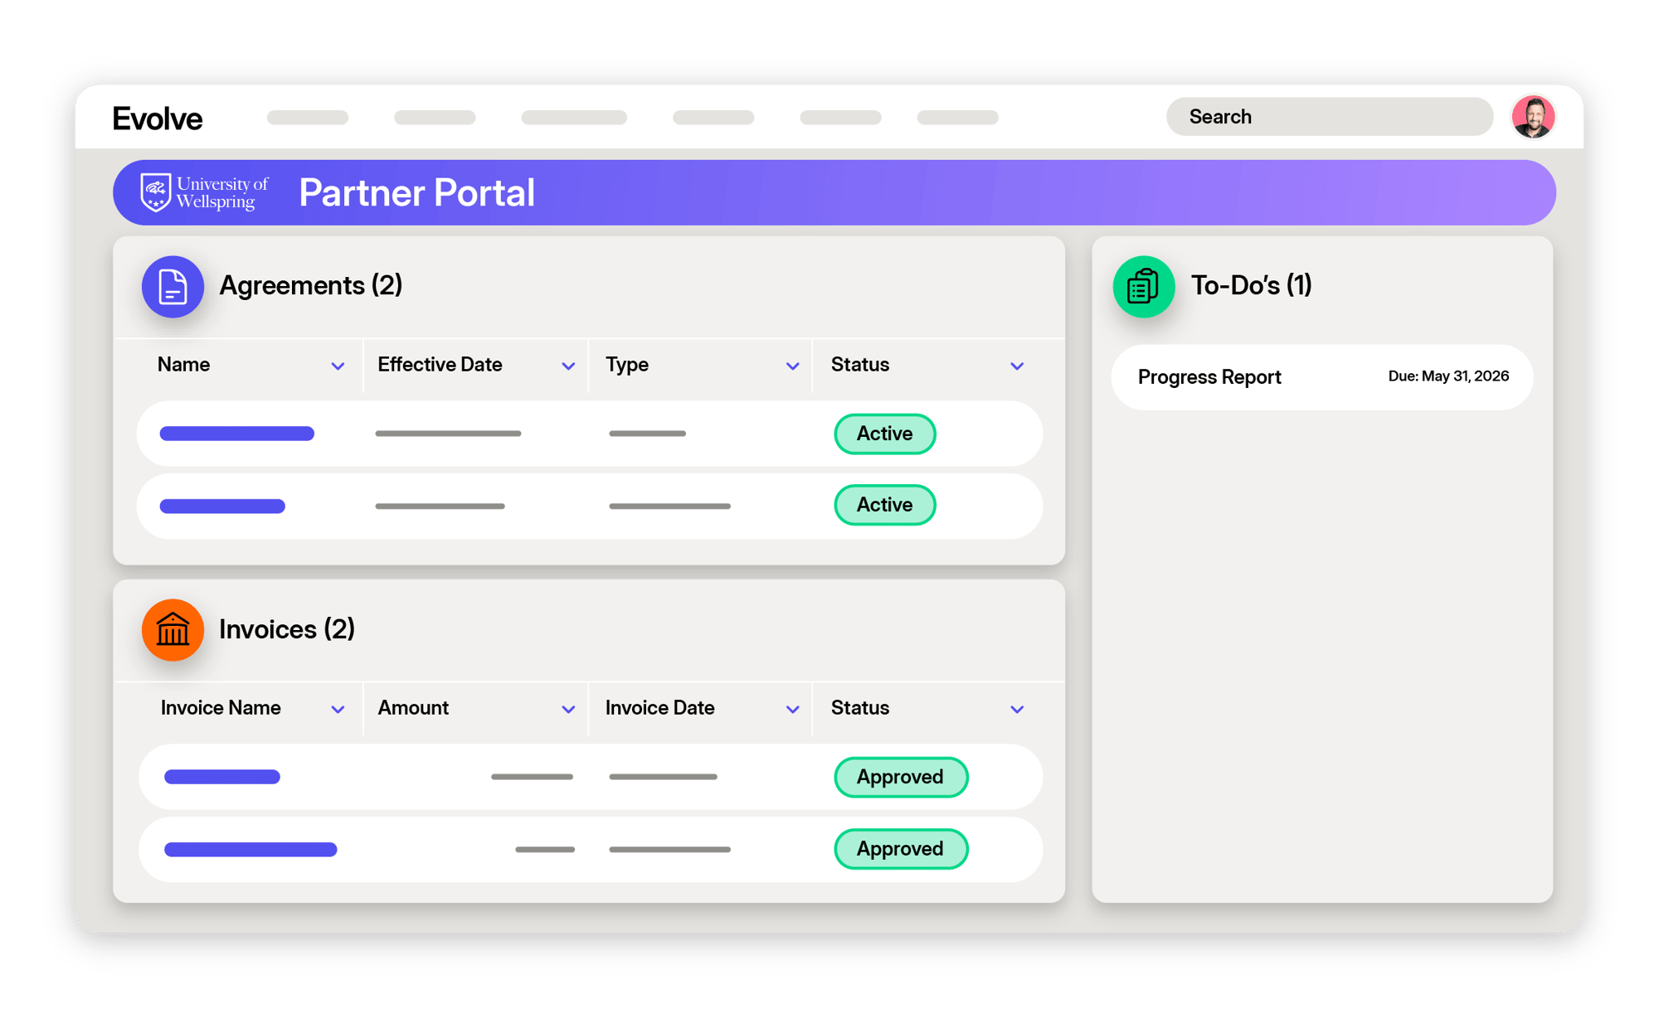The image size is (1659, 1018).
Task: Click the Evolve logo
Action: coord(157,118)
